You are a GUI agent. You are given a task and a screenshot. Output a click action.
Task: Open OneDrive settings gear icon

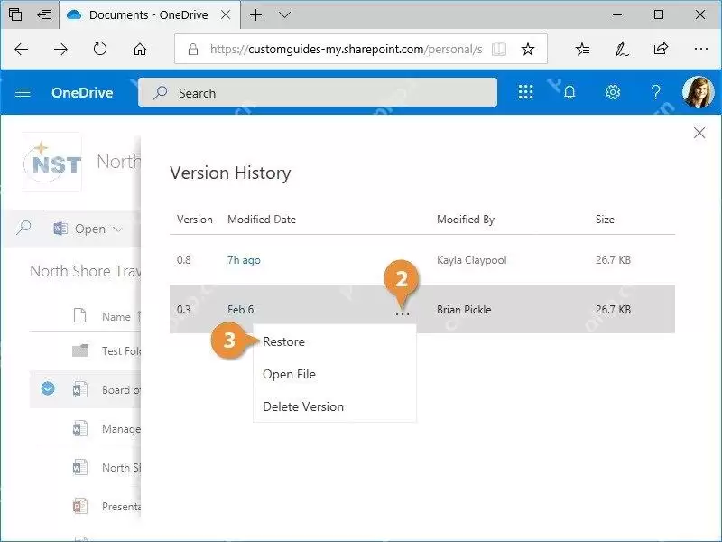[613, 92]
